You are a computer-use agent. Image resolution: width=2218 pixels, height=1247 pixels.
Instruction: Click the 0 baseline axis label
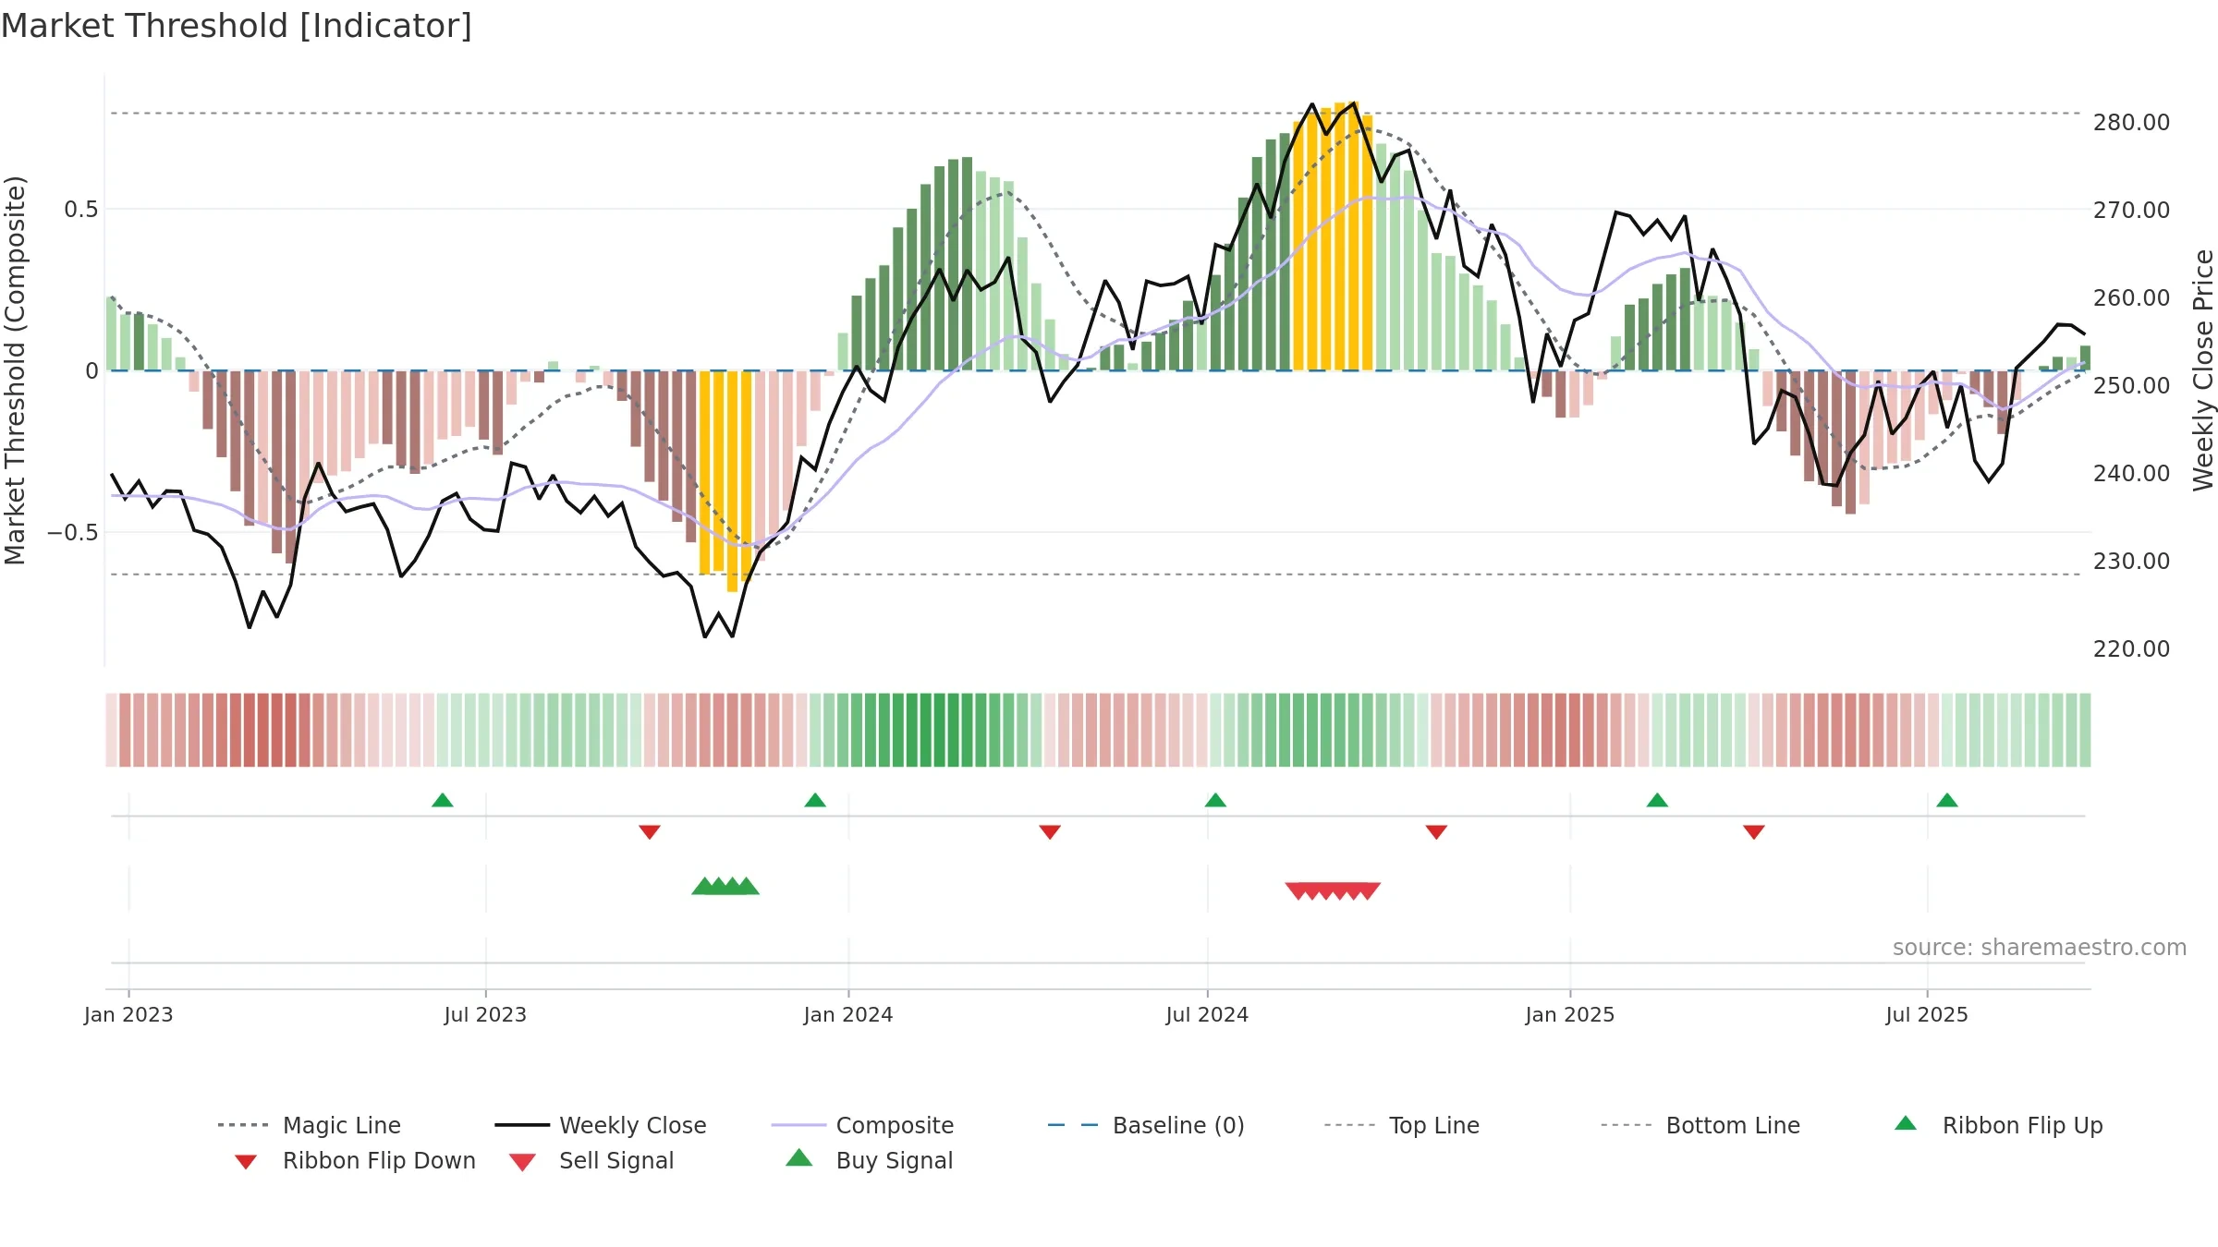[x=91, y=371]
